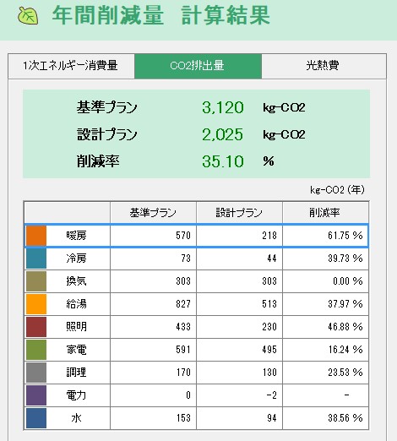Click the blue 水 color swatch
Viewport: 397px width, 441px height.
click(x=36, y=418)
